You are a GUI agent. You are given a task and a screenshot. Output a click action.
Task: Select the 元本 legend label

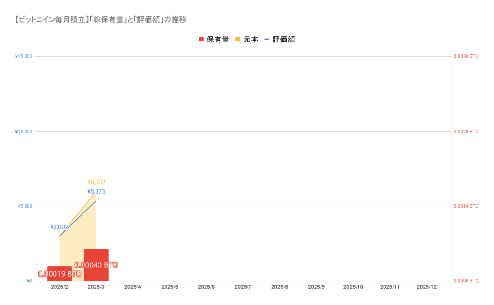tap(251, 40)
